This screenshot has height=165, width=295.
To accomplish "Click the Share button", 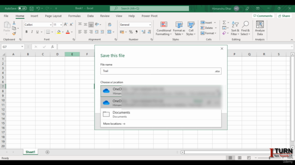I will [x=284, y=16].
